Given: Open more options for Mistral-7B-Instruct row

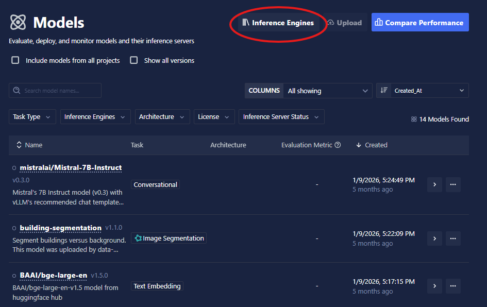Looking at the screenshot, I should pos(453,184).
